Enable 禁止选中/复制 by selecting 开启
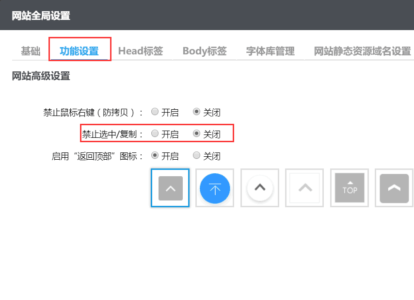 point(154,133)
